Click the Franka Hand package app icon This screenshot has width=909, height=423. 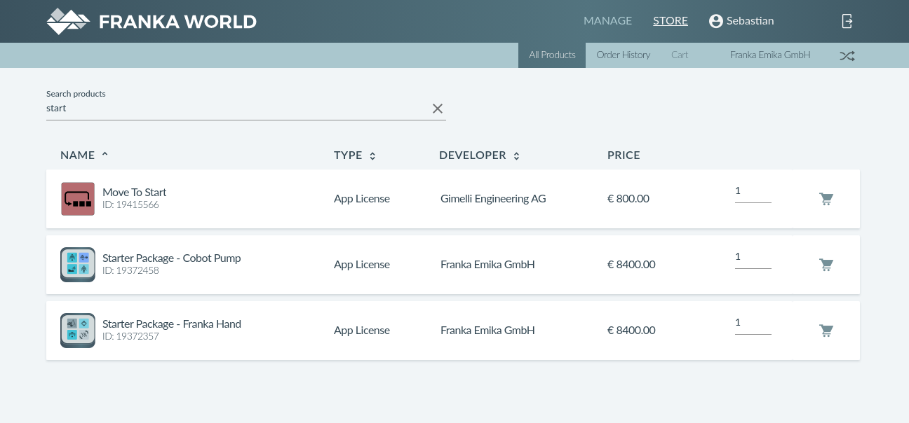tap(78, 331)
